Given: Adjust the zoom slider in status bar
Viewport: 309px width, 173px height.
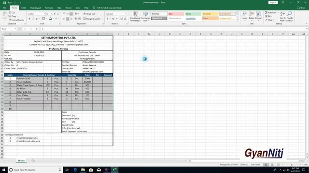Looking at the screenshot, I should [292, 165].
